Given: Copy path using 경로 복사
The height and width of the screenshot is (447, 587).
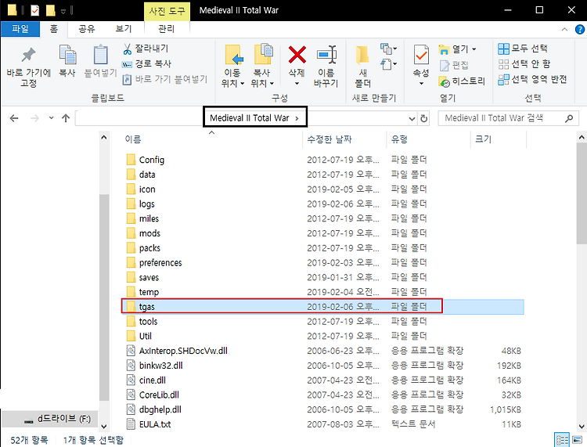Looking at the screenshot, I should click(147, 64).
